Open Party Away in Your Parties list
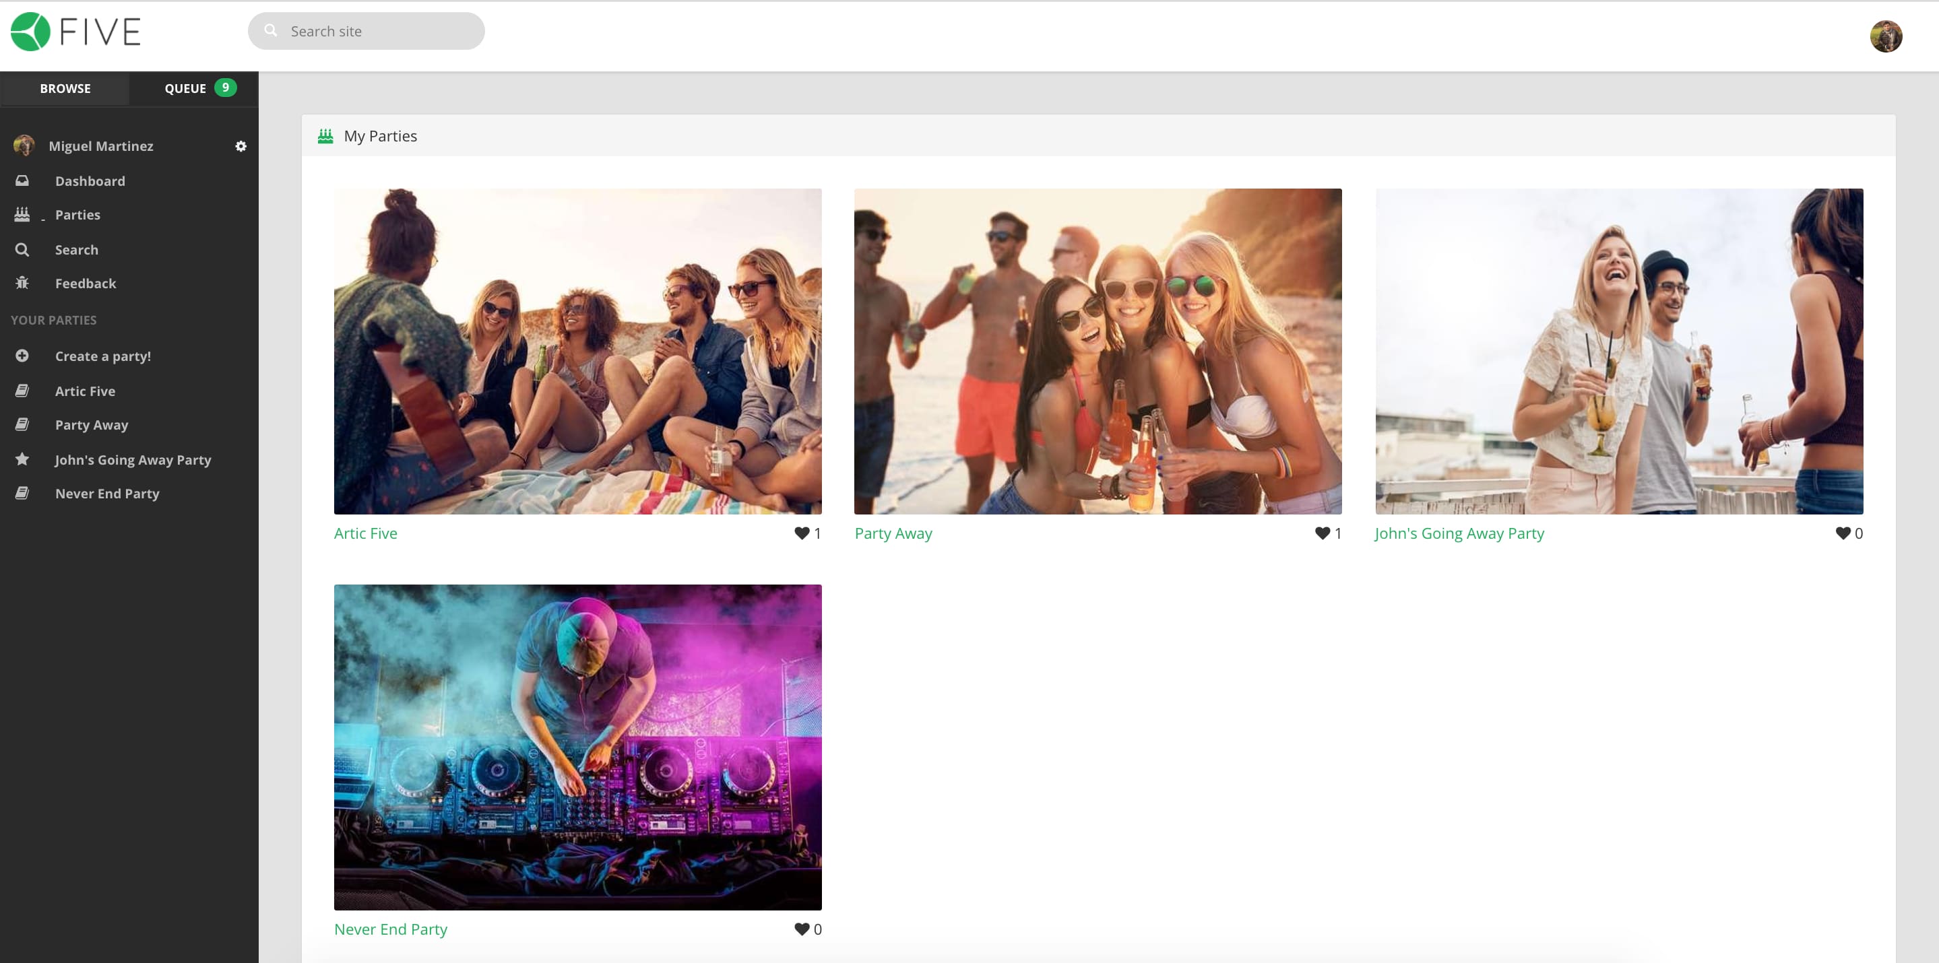The image size is (1939, 963). coord(92,424)
